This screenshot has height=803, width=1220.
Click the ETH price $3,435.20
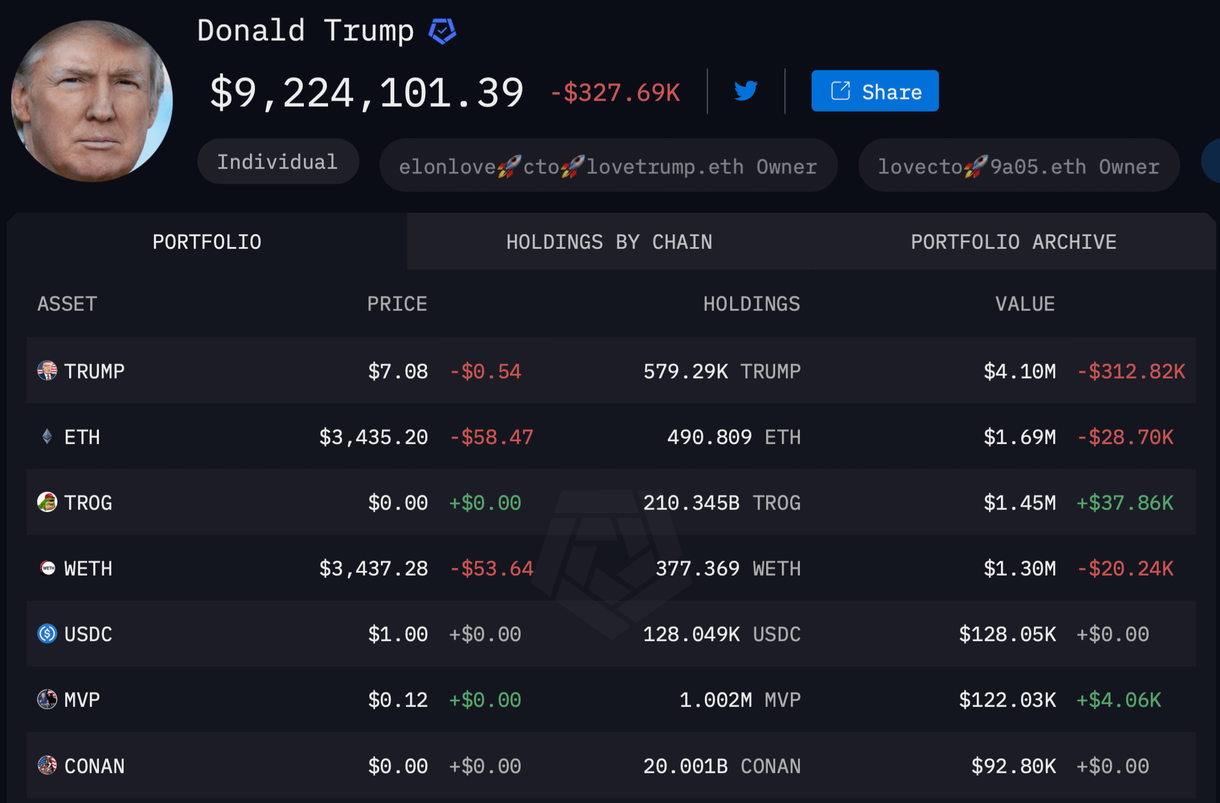pos(374,437)
